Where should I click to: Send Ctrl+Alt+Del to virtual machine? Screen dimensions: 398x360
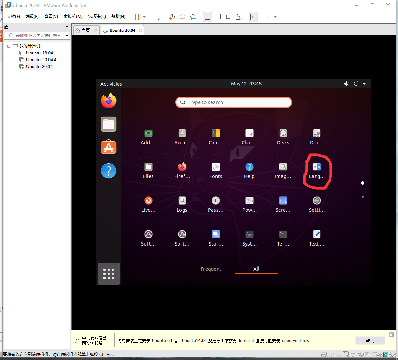pos(157,17)
